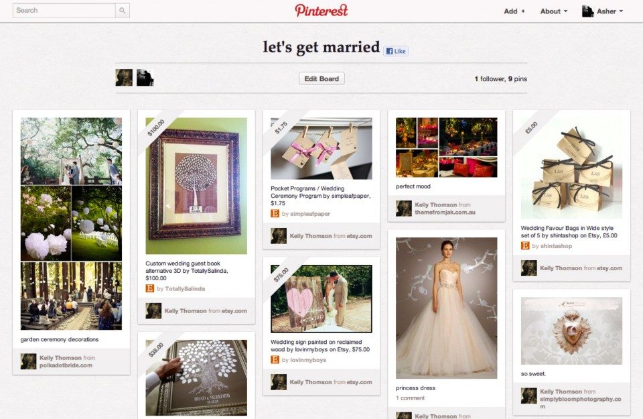643x419 pixels.
Task: Click Kelly Thomson name on so sweet pin
Action: (x=561, y=392)
